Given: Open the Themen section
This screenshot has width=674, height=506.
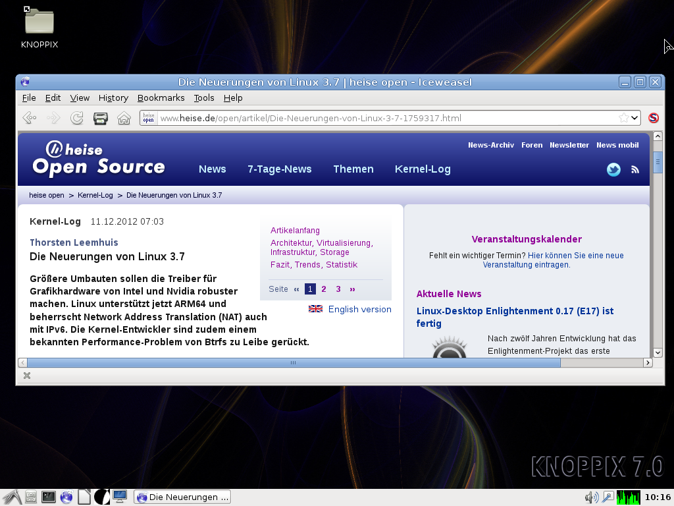Looking at the screenshot, I should click(353, 169).
